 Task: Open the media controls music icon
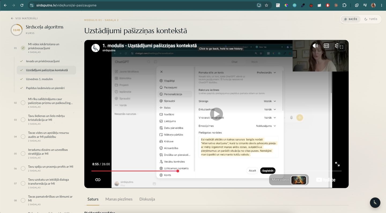click(365, 5)
